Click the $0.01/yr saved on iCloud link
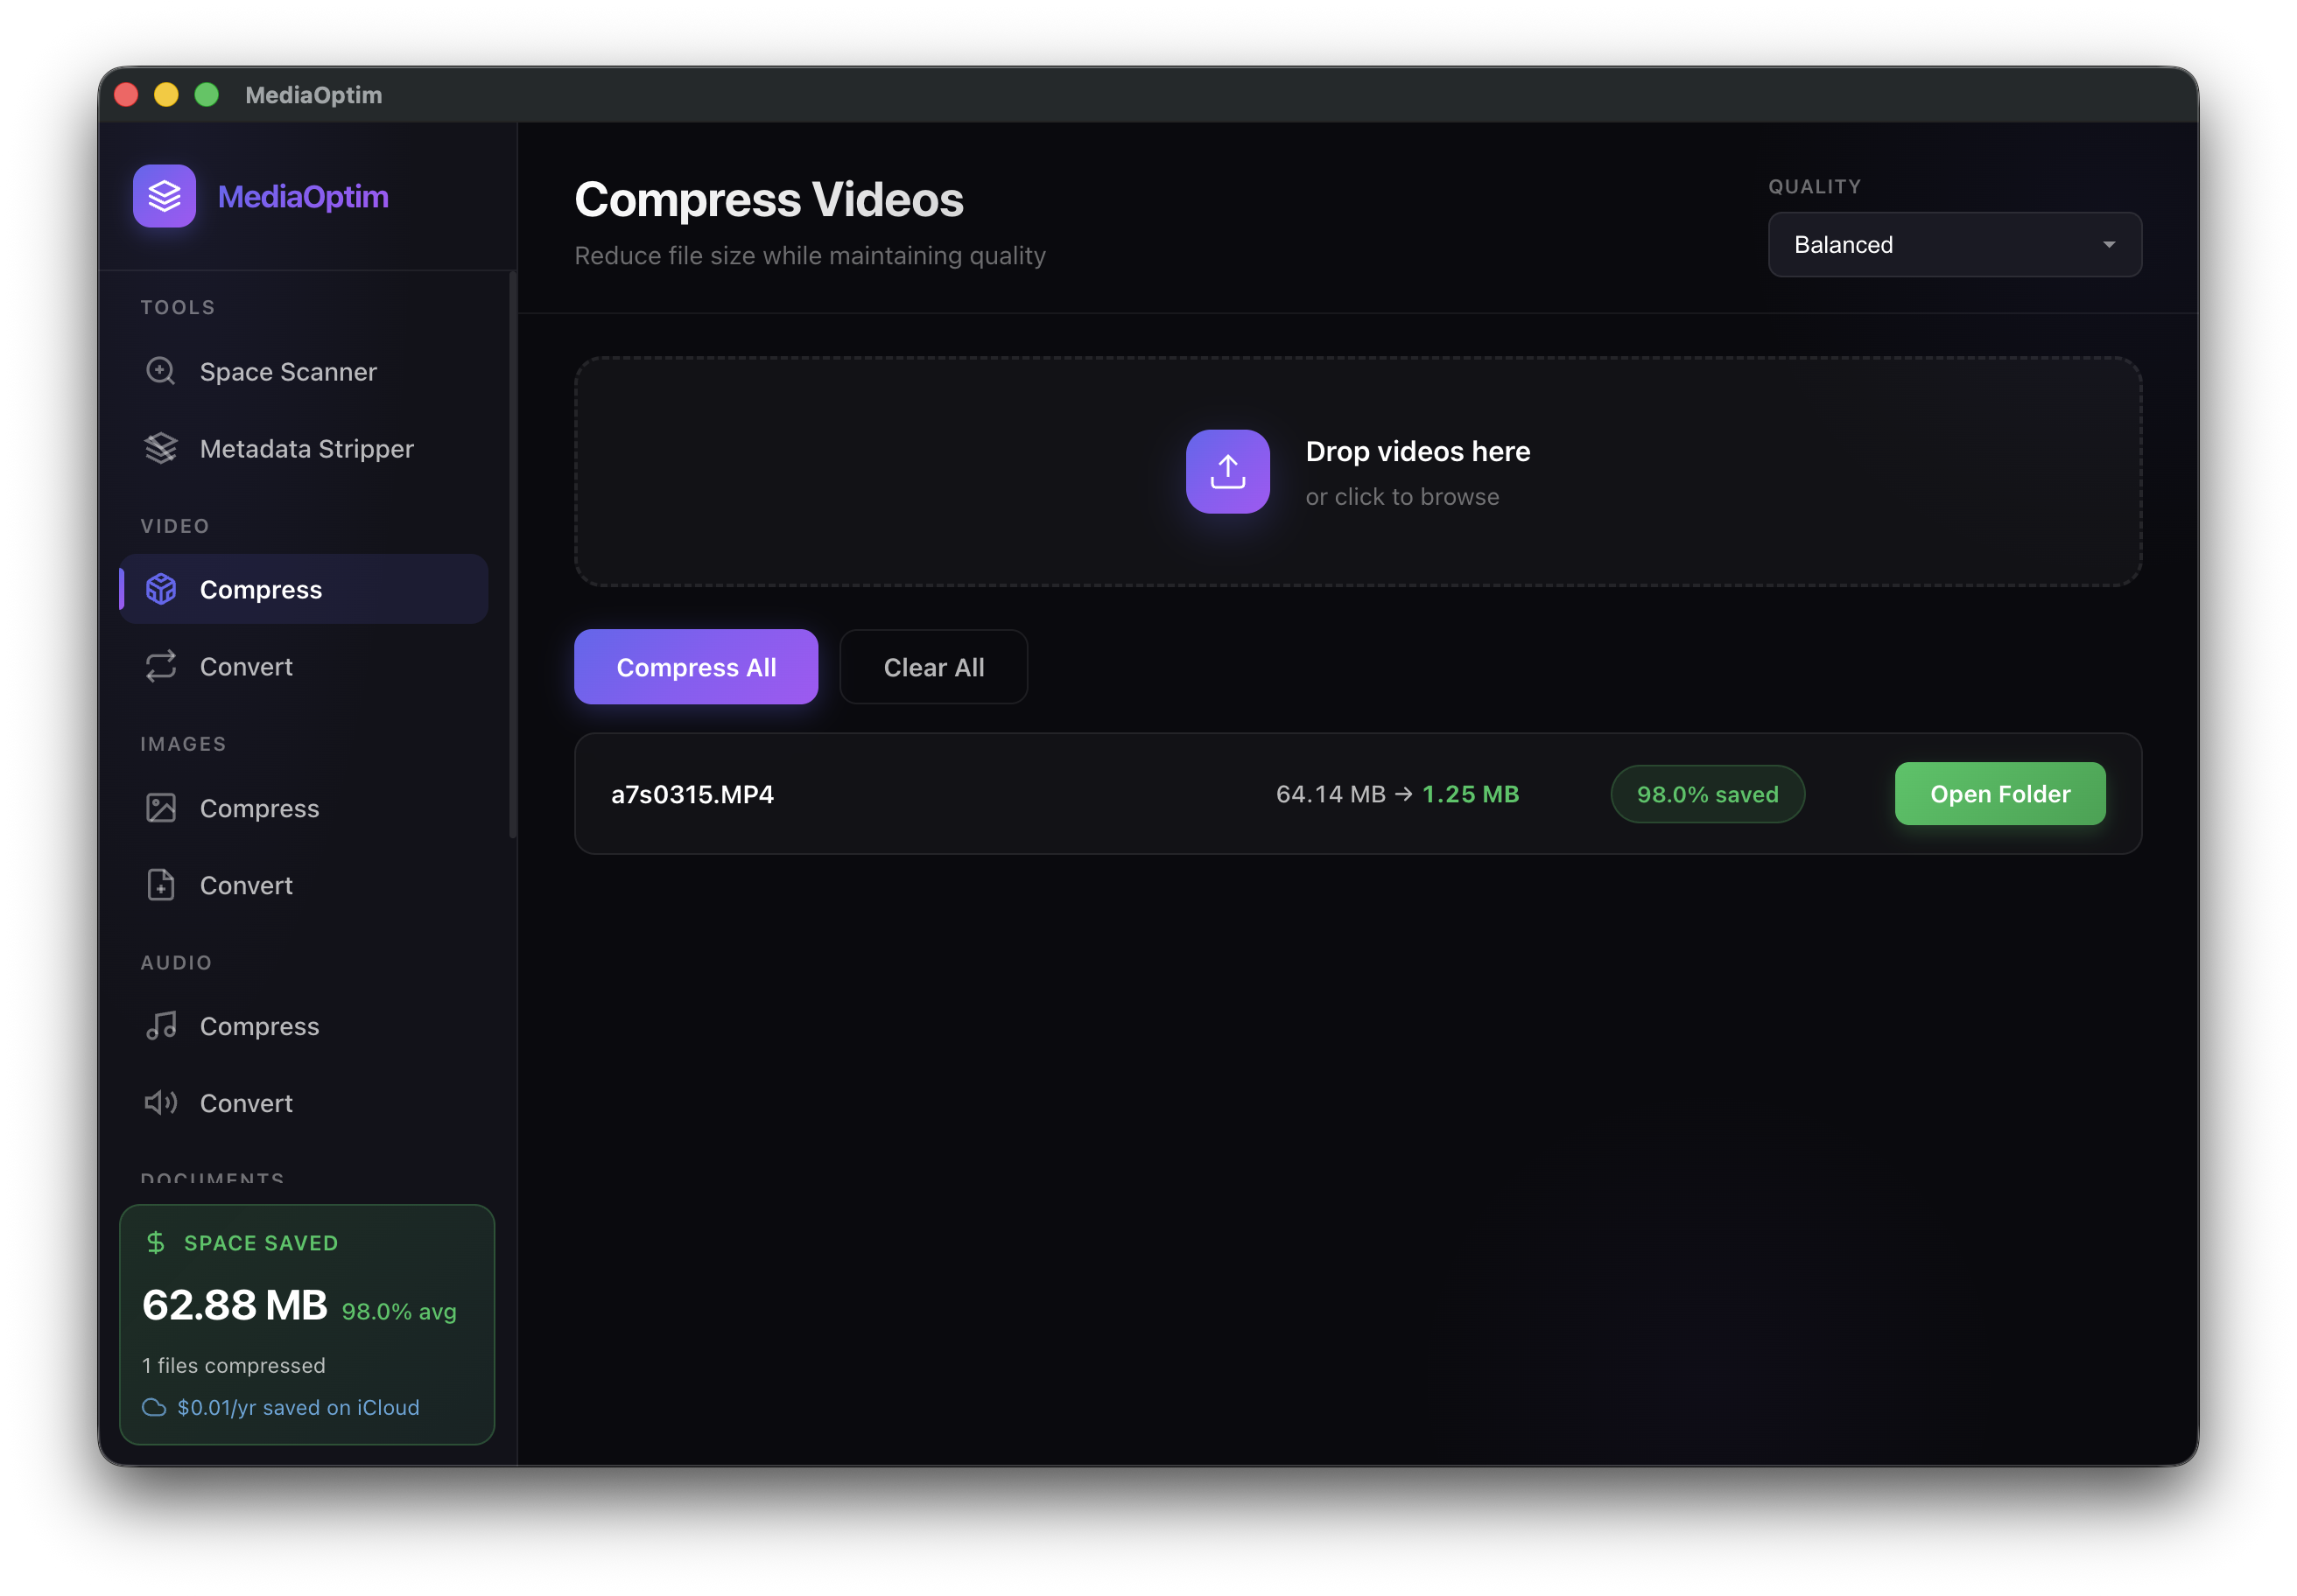This screenshot has width=2297, height=1596. coord(297,1407)
